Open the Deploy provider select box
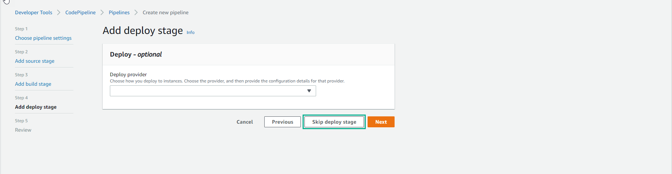This screenshot has height=174, width=672. pos(212,91)
